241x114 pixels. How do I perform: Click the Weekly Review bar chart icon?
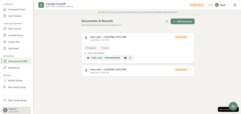[x=5, y=80]
